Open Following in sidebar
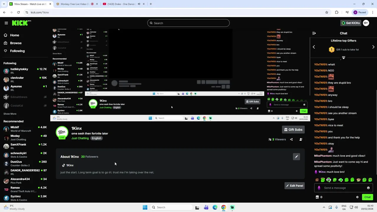The width and height of the screenshot is (377, 212). click(x=14, y=51)
